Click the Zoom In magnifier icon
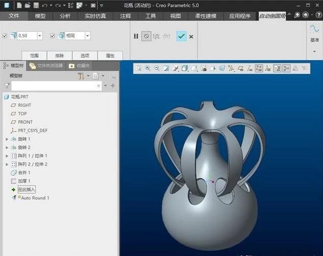This screenshot has height=256, width=323. (x=147, y=68)
